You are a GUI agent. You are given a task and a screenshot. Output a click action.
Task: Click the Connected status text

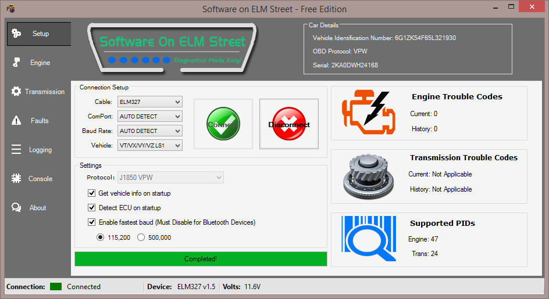click(84, 287)
